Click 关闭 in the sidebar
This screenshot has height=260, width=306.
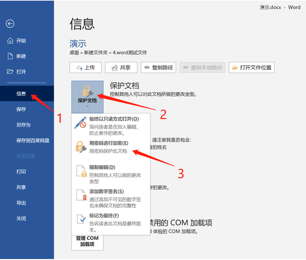point(27,218)
